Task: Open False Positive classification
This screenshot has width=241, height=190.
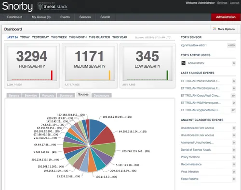Action: (x=189, y=179)
